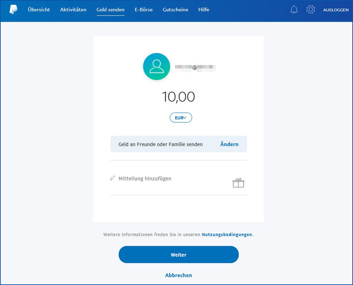This screenshot has height=285, width=353.
Task: Open the Hilfe menu item
Action: (204, 10)
